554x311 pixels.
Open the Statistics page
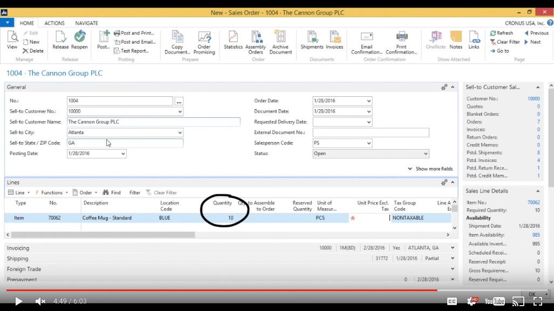click(233, 40)
